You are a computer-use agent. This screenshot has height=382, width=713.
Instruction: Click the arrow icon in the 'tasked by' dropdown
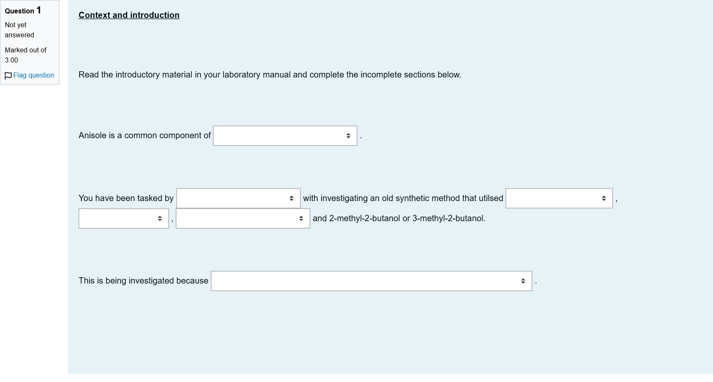pyautogui.click(x=291, y=198)
